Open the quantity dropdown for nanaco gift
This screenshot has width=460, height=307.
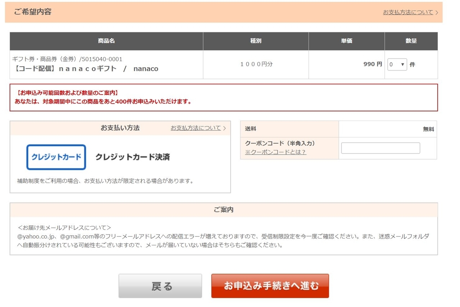point(397,65)
